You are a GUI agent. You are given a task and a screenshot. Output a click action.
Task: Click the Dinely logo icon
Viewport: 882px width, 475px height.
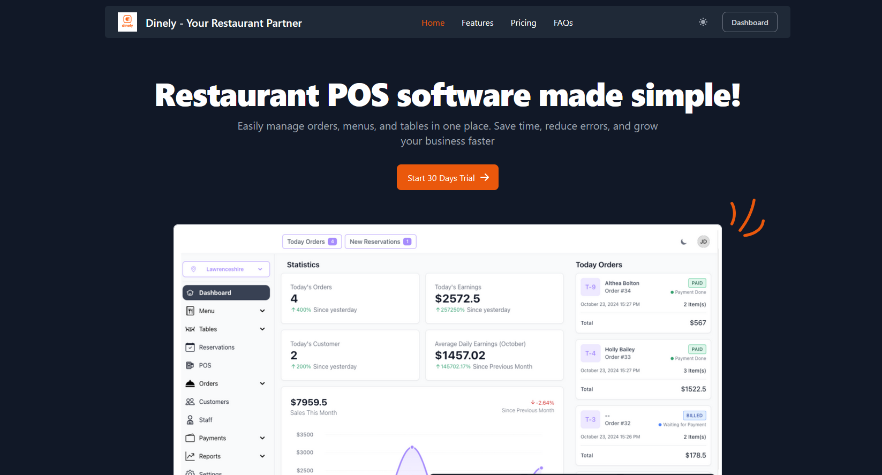tap(127, 22)
